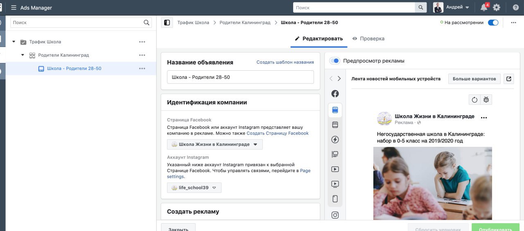
Task: Collapse the Трафик Школа campaign tree arrow
Action: pos(14,42)
